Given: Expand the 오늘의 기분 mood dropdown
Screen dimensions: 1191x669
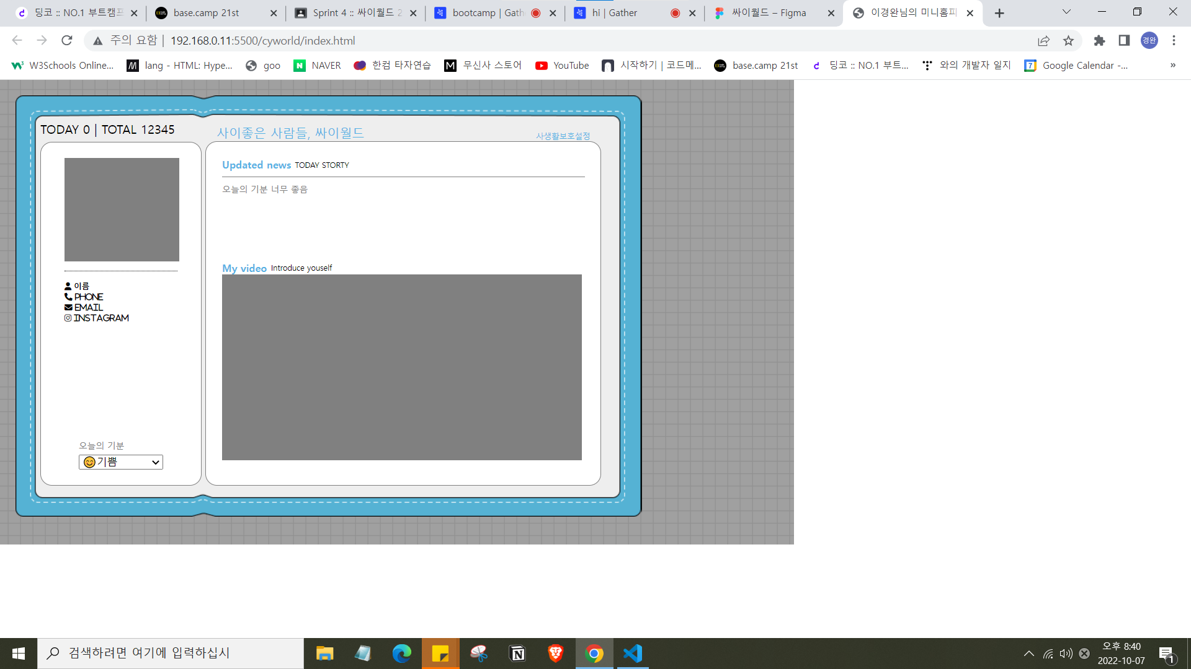Looking at the screenshot, I should click(x=121, y=462).
